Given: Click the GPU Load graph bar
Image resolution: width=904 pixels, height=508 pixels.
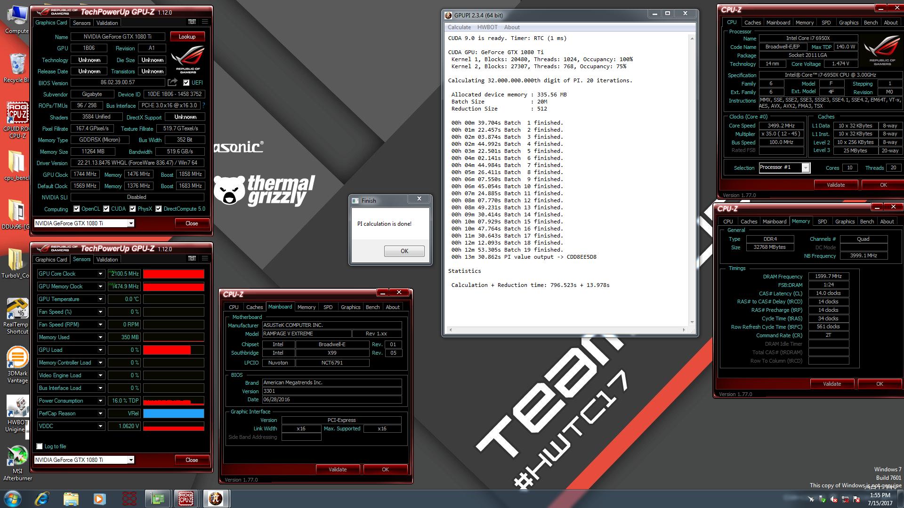Looking at the screenshot, I should click(x=174, y=350).
